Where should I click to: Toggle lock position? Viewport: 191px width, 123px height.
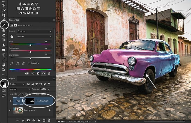point(23,94)
